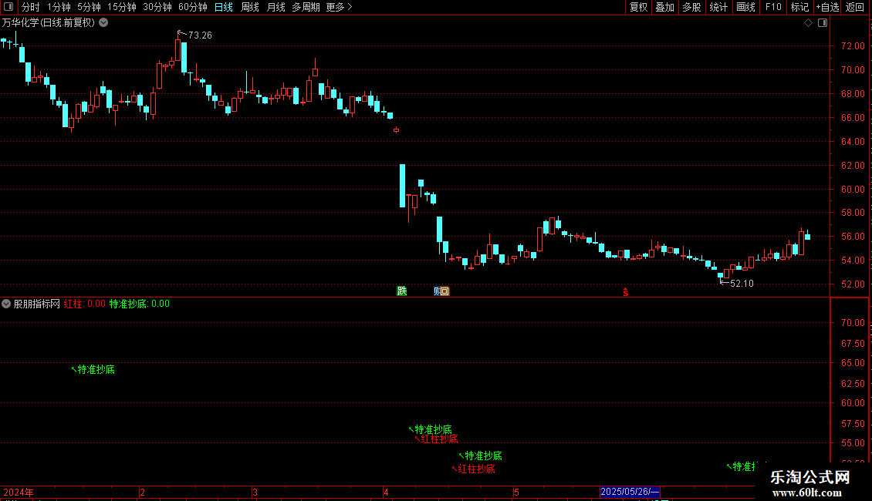Click the 财 marker icon on chart
This screenshot has height=501, width=872.
(x=437, y=291)
